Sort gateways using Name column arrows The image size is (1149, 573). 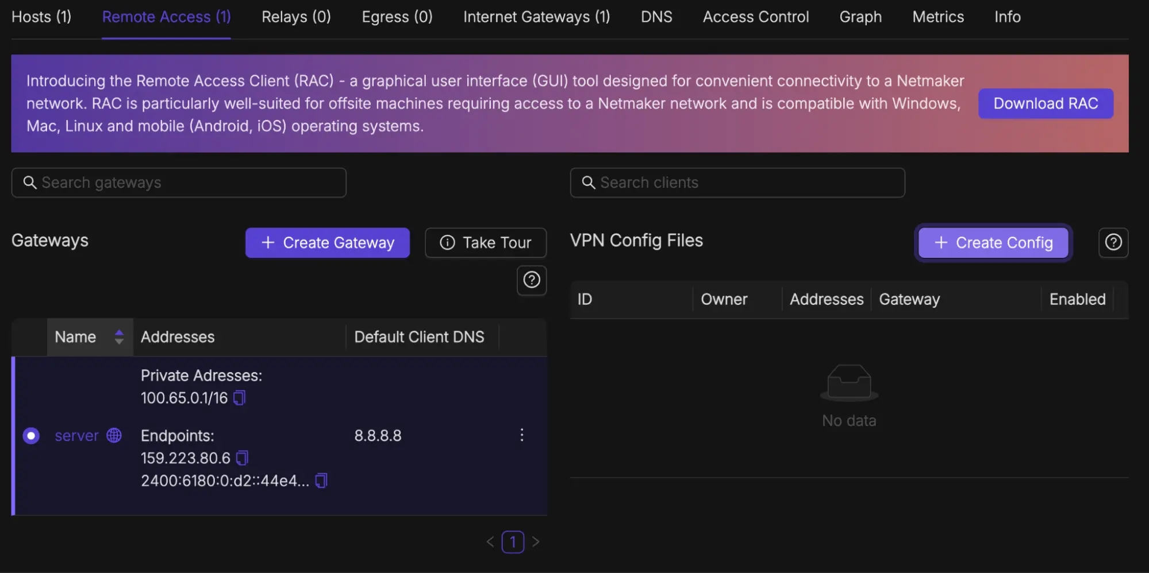click(x=119, y=337)
